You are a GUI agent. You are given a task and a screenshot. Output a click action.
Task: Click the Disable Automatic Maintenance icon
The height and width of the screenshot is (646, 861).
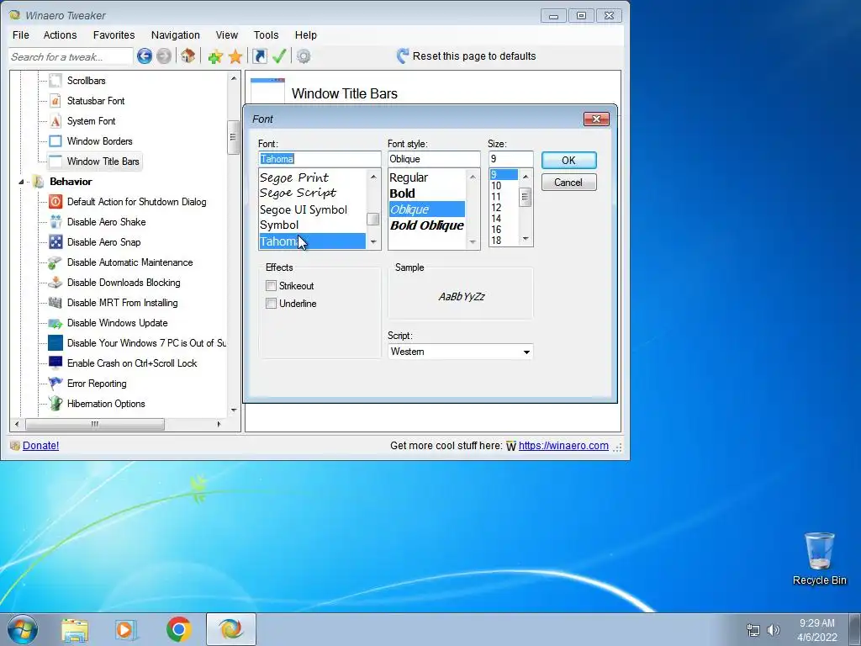pos(55,262)
